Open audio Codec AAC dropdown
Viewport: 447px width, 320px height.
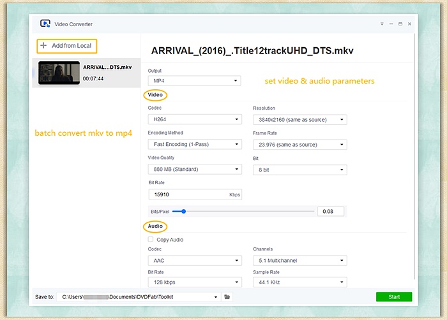point(195,261)
